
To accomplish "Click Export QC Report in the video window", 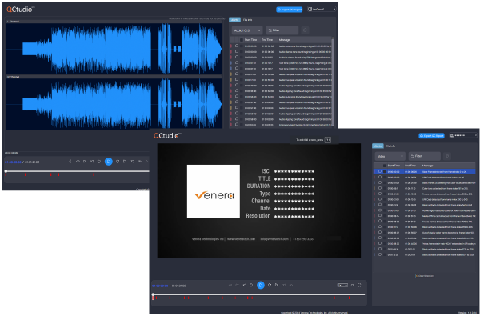I will [431, 136].
